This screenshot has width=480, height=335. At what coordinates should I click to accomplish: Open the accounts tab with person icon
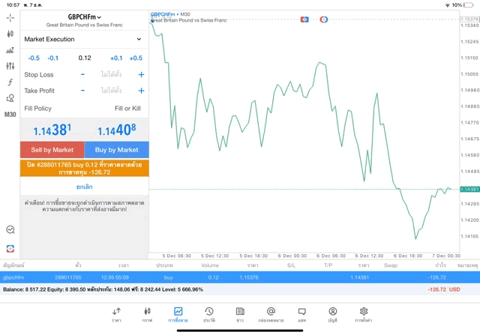333,315
